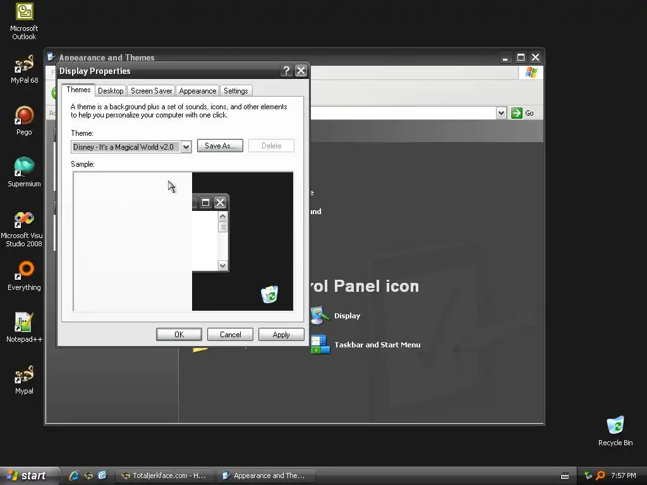The height and width of the screenshot is (485, 647).
Task: Click the sample window's scrollbar thumb
Action: click(223, 227)
